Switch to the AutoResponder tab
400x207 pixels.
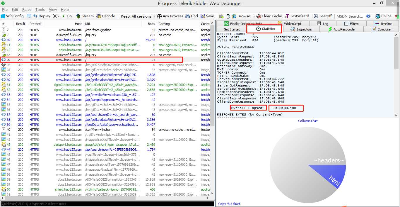coord(342,29)
